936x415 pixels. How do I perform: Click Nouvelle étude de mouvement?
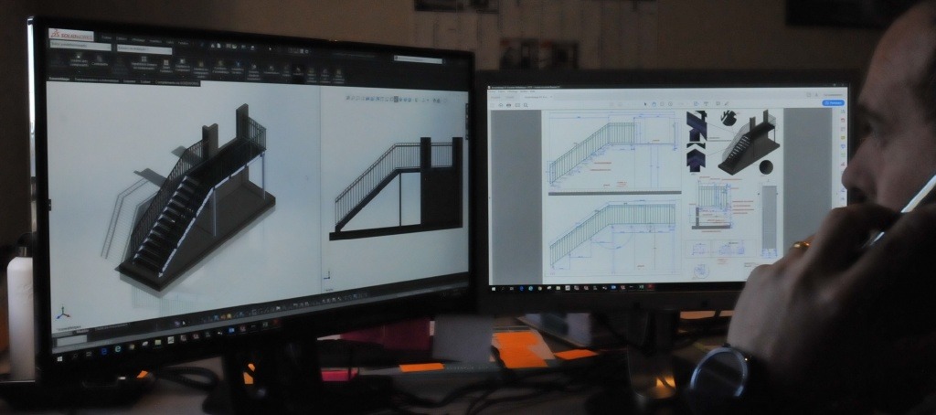254,72
